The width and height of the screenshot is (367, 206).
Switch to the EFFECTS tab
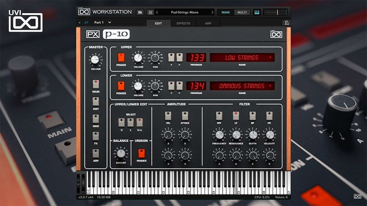click(183, 23)
